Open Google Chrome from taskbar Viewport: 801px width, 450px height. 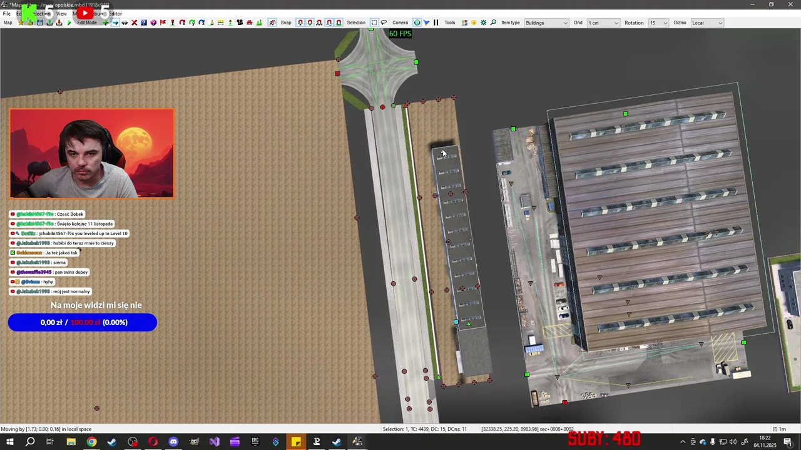point(91,442)
